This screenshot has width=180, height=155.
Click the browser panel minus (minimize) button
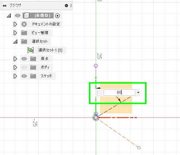pos(66,5)
